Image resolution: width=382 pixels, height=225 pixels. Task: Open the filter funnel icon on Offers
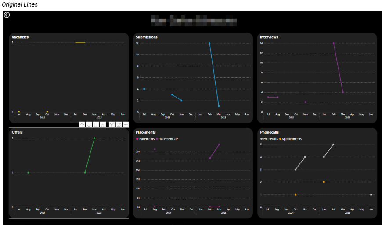(112, 124)
